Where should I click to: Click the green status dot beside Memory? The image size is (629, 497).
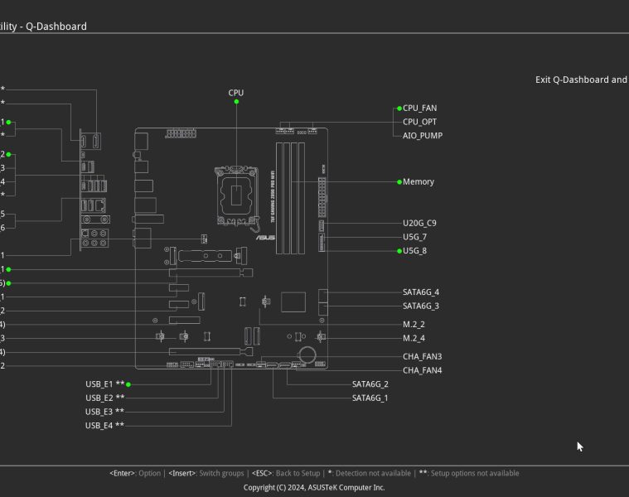pyautogui.click(x=399, y=182)
